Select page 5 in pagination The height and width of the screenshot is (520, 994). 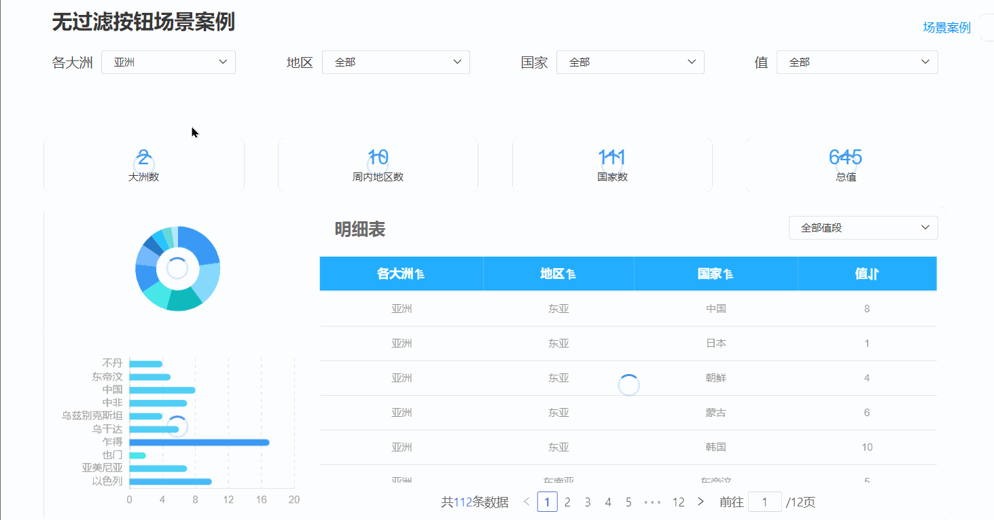click(x=628, y=502)
